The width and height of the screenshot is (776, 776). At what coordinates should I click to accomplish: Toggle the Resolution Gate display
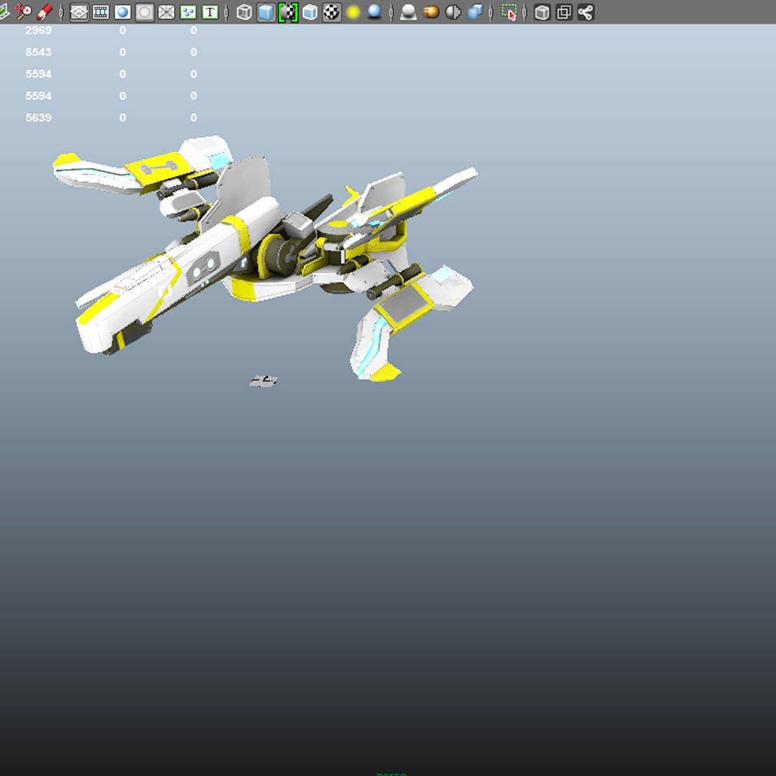123,12
